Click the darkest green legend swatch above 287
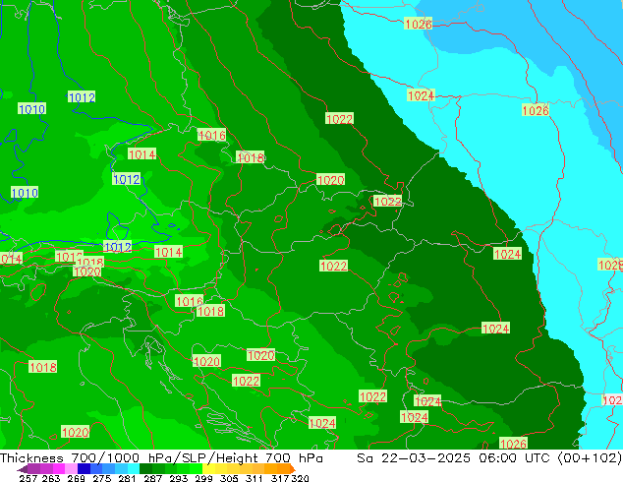 pyautogui.click(x=145, y=468)
